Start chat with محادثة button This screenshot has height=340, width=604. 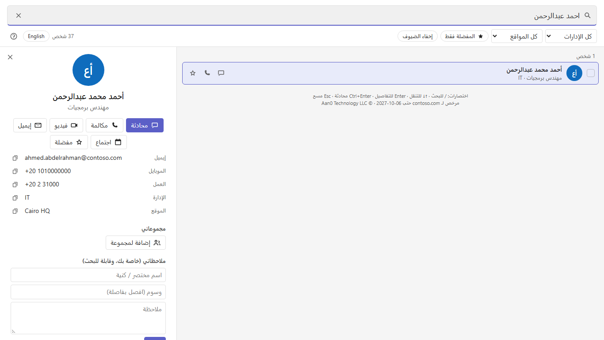coord(145,125)
